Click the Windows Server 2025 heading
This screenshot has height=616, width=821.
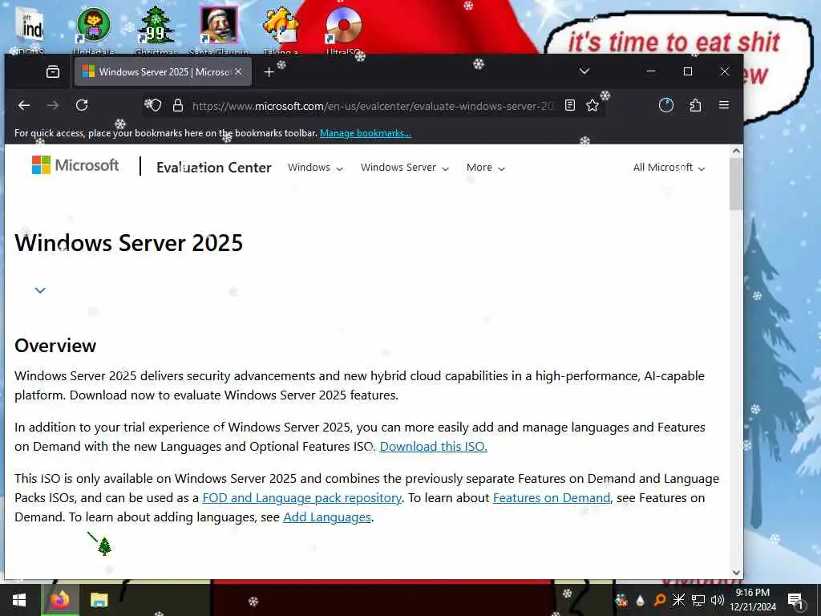[129, 243]
